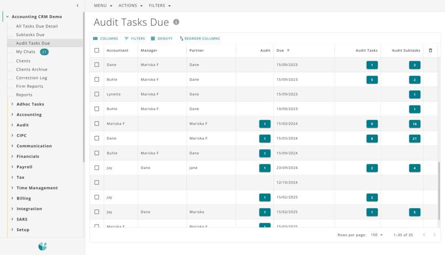Click the info icon beside Audit Tasks Due
This screenshot has width=445, height=255.
coord(176,22)
